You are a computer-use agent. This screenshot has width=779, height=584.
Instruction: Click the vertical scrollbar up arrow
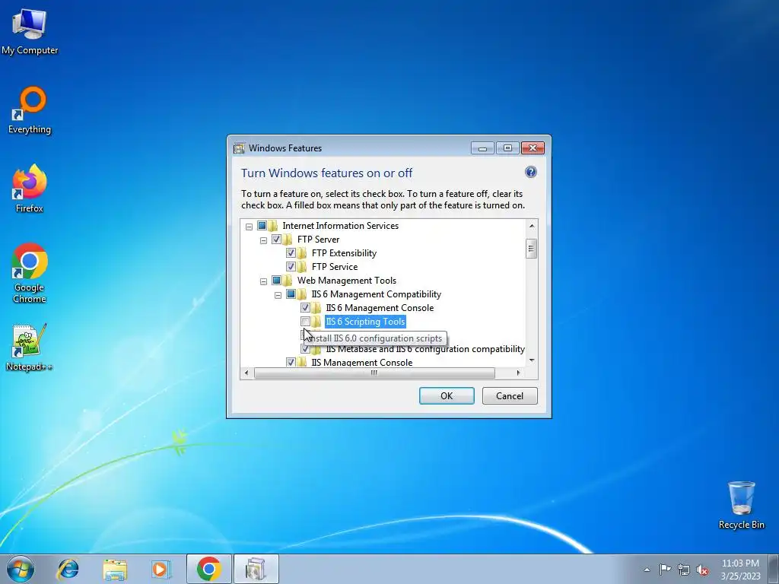532,226
